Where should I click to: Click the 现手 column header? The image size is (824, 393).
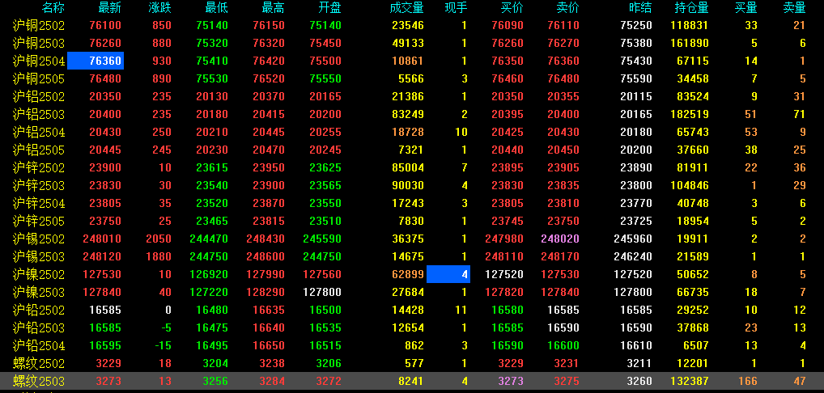(456, 7)
